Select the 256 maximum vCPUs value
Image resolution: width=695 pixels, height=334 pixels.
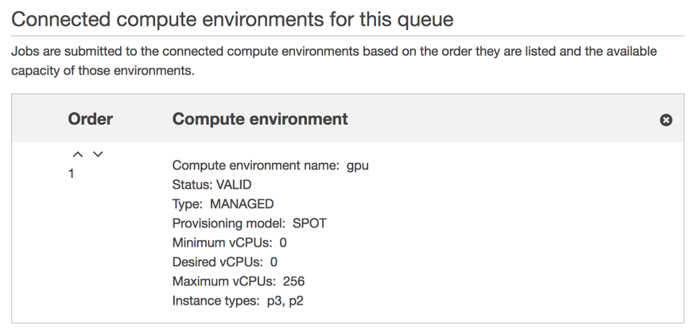[293, 282]
